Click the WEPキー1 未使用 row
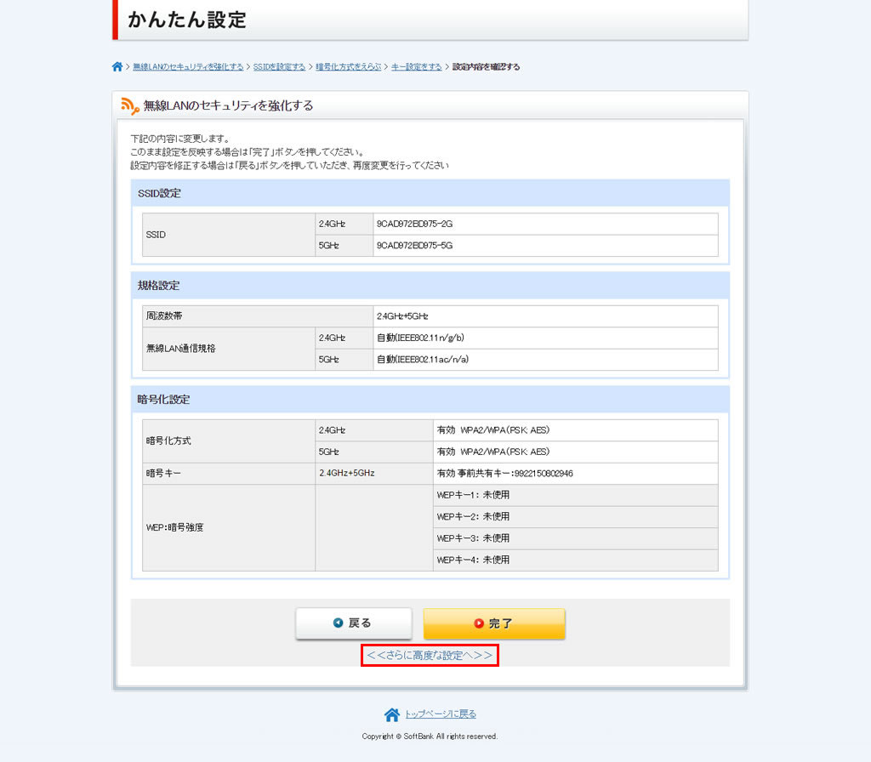Image resolution: width=871 pixels, height=762 pixels. click(x=473, y=495)
